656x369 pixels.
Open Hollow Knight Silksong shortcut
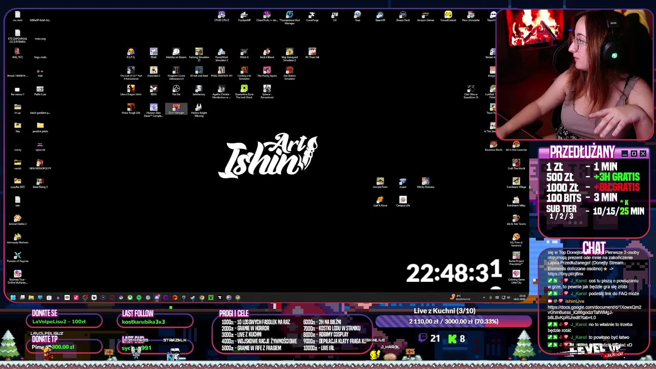pyautogui.click(x=199, y=110)
